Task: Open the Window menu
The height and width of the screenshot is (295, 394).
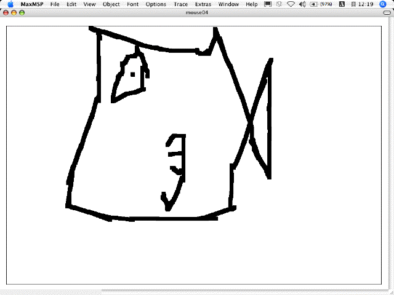Action: click(228, 4)
